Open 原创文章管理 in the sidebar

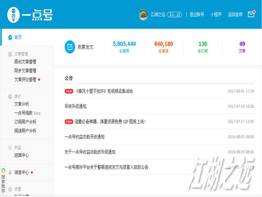pyautogui.click(x=25, y=62)
